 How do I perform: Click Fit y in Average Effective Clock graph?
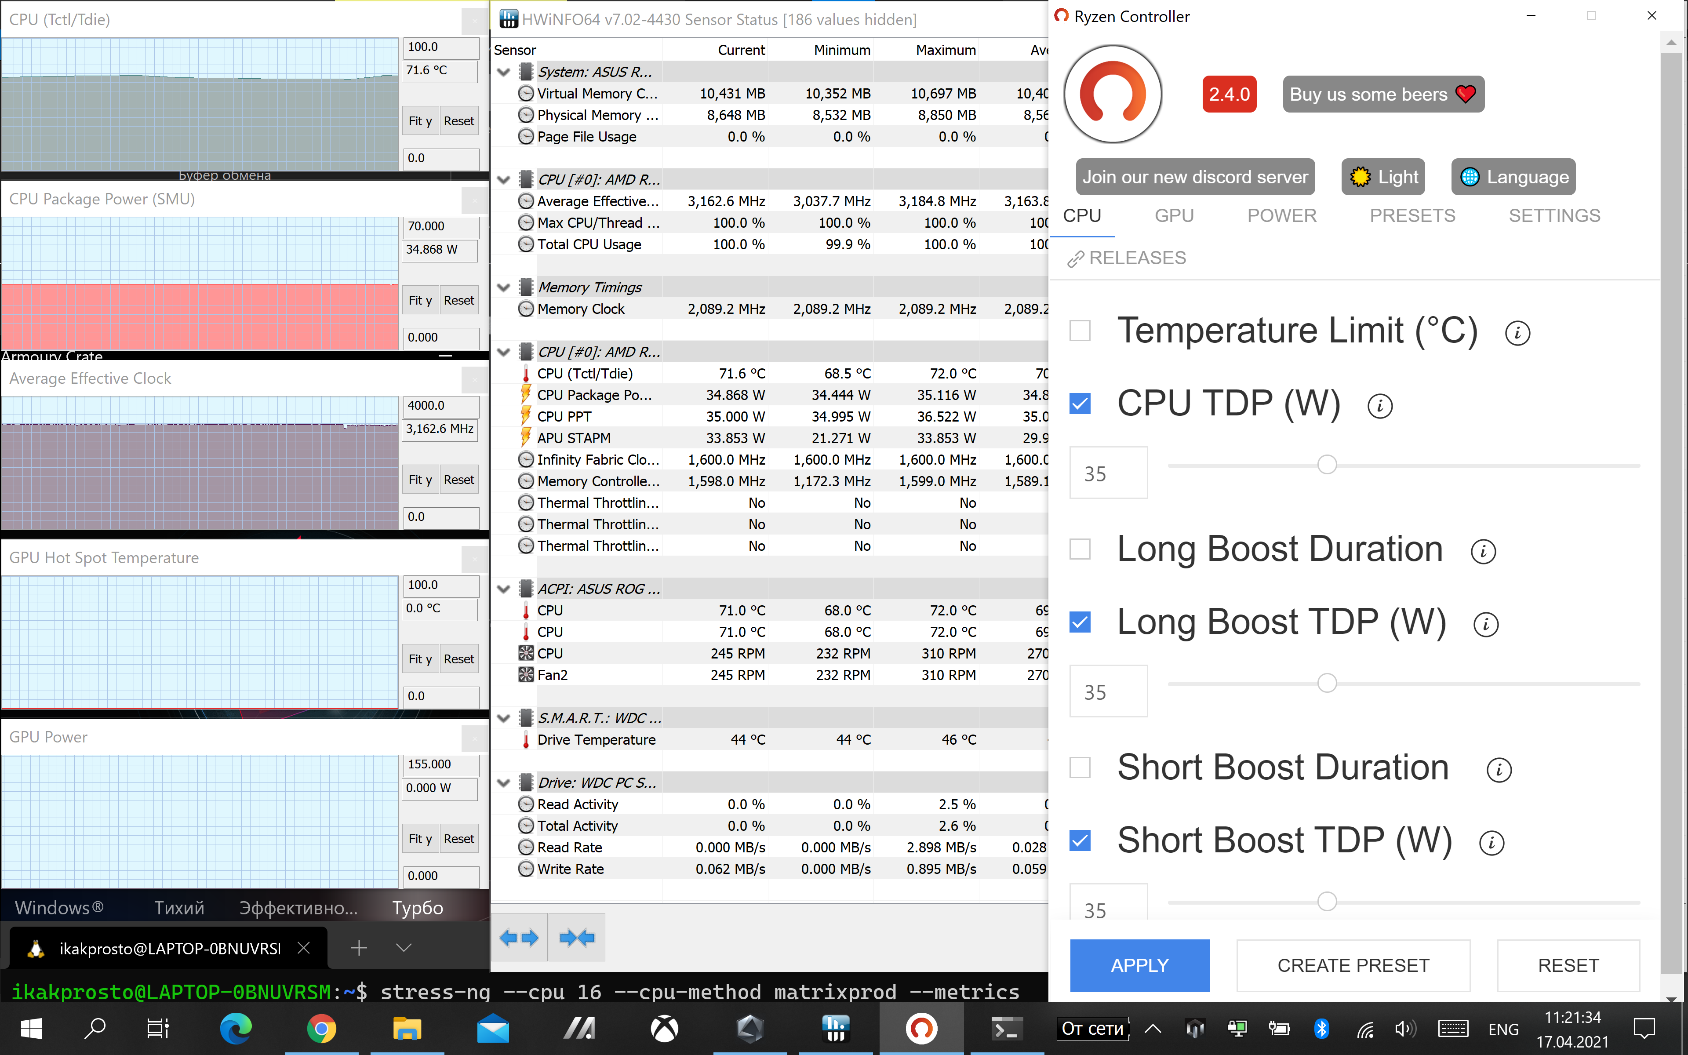point(420,480)
